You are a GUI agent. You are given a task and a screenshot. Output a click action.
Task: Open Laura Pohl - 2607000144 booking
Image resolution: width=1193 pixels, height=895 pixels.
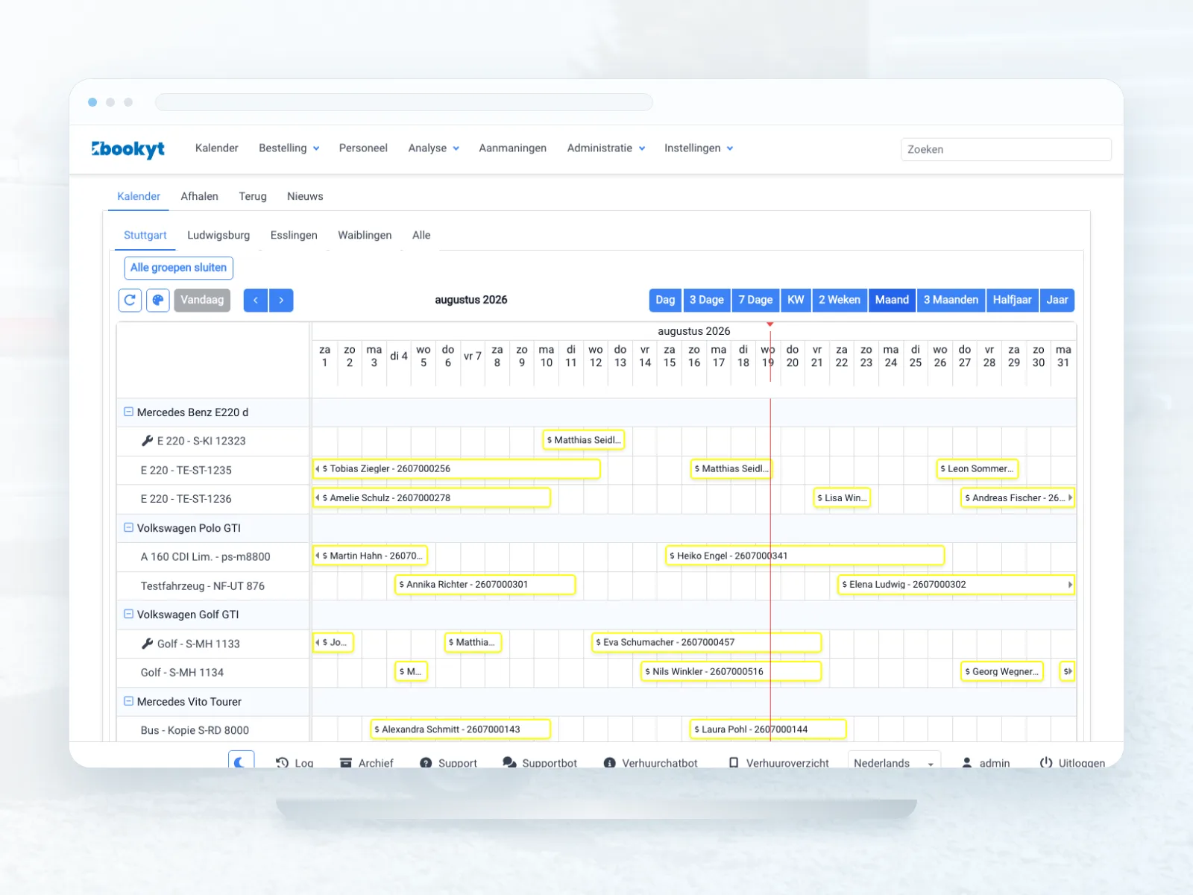[x=769, y=729]
